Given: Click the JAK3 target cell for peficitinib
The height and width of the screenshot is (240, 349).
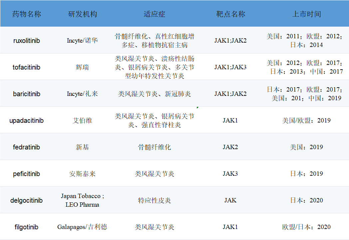Looking at the screenshot, I should tap(230, 174).
